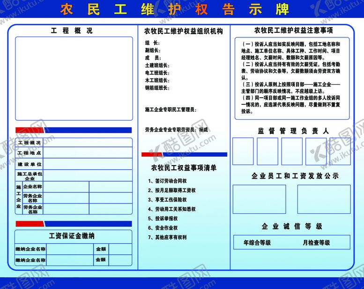Screen dimensions: 364x289
Task: Select item 5、投诉举报权
Action: click(163, 218)
